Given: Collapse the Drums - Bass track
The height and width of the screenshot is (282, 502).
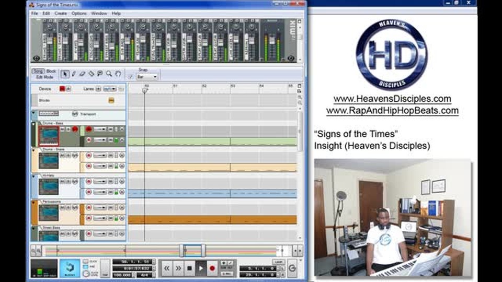Looking at the screenshot, I should coord(33,123).
